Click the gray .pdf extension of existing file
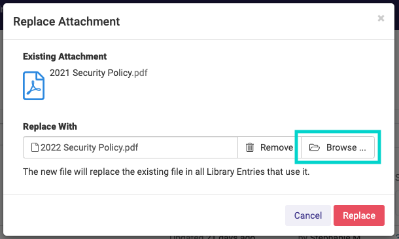 [140, 73]
